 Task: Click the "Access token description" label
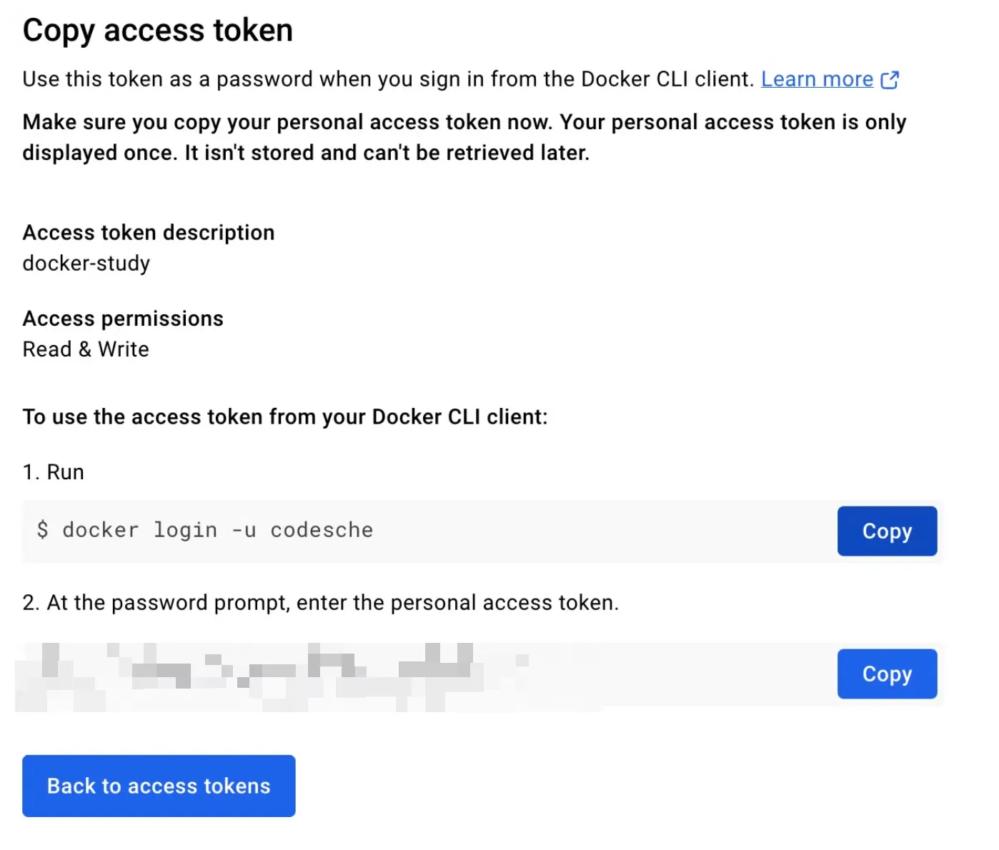(x=149, y=233)
